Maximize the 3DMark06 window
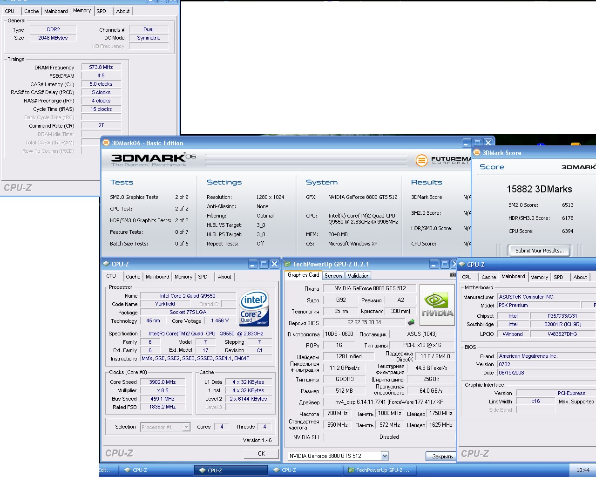 477,143
